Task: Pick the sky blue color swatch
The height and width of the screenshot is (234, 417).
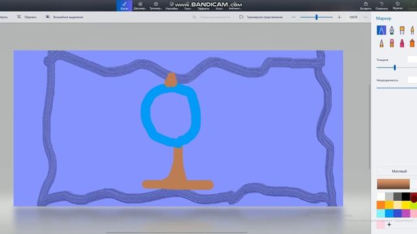Action: [389, 213]
